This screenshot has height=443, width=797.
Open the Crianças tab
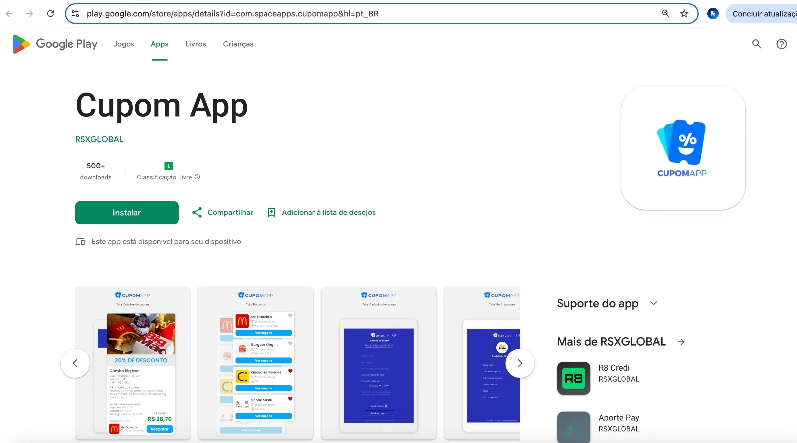click(238, 44)
